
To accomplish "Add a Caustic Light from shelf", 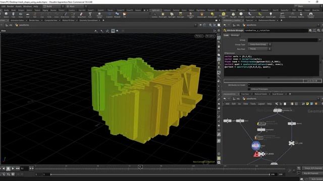I will [250, 15].
